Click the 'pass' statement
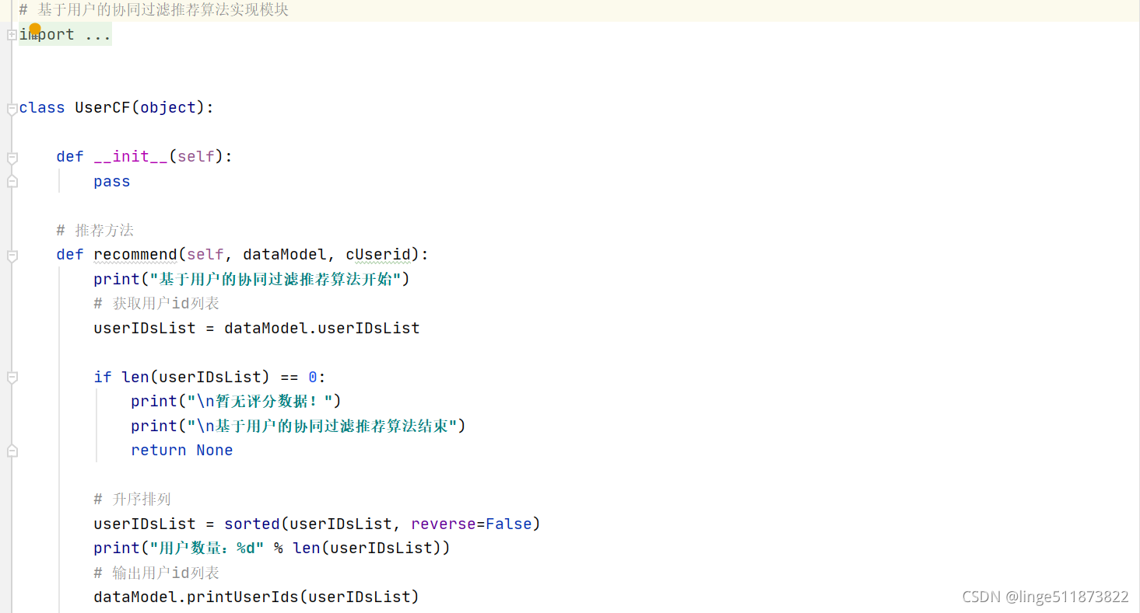Image resolution: width=1140 pixels, height=613 pixels. point(112,182)
